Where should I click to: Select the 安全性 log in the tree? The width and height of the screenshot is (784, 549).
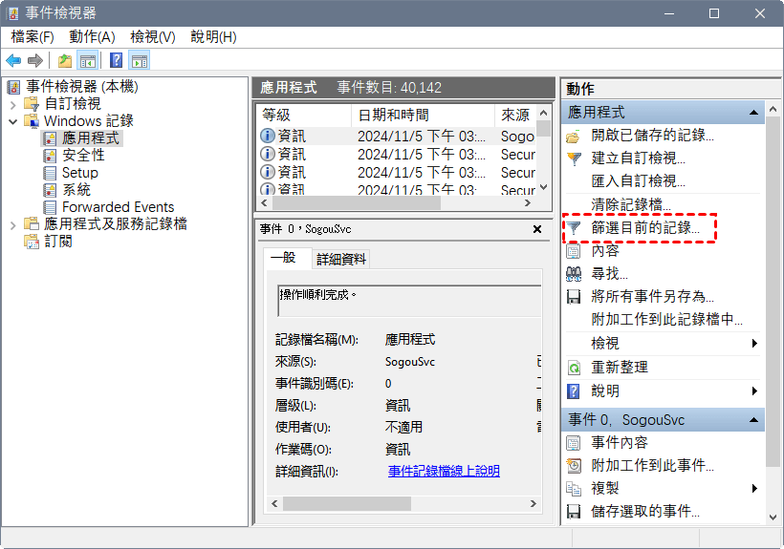click(x=83, y=156)
